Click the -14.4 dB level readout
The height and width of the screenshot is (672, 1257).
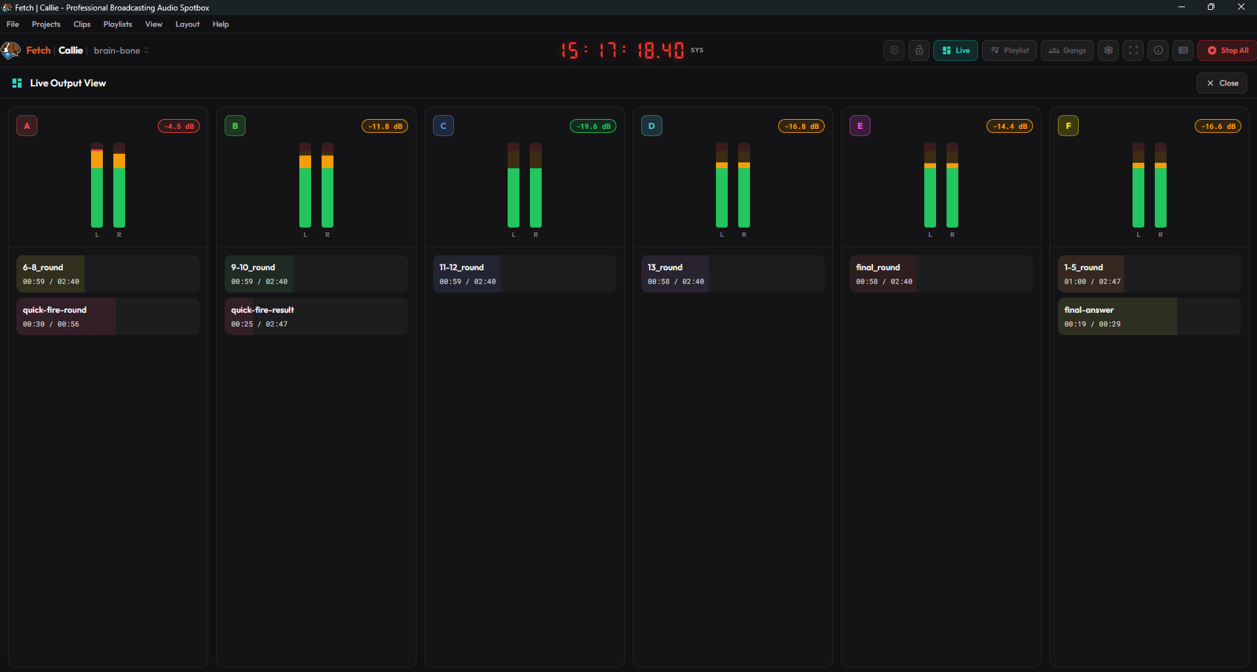coord(1010,126)
